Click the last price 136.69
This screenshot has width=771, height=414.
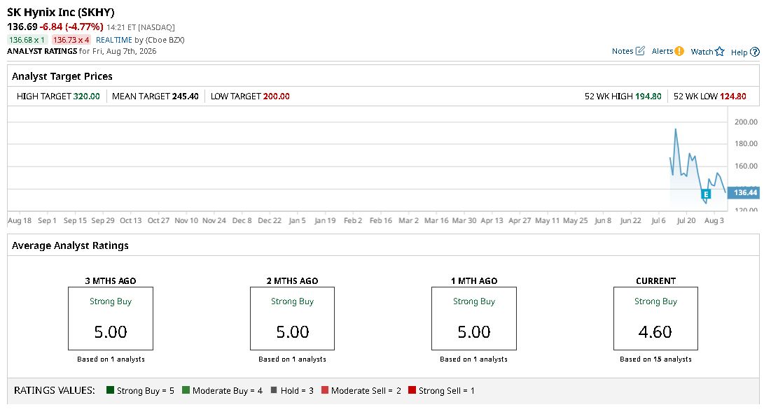22,27
